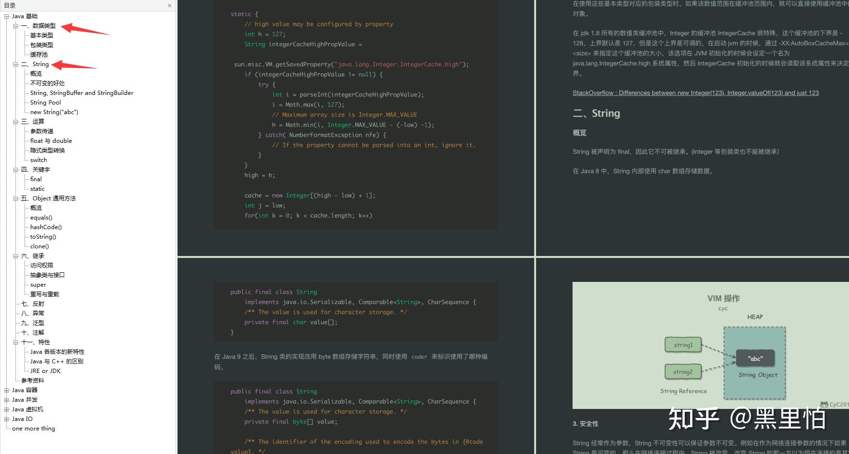The image size is (849, 454).
Task: Select the 缓存池 outline entry
Action: click(39, 55)
